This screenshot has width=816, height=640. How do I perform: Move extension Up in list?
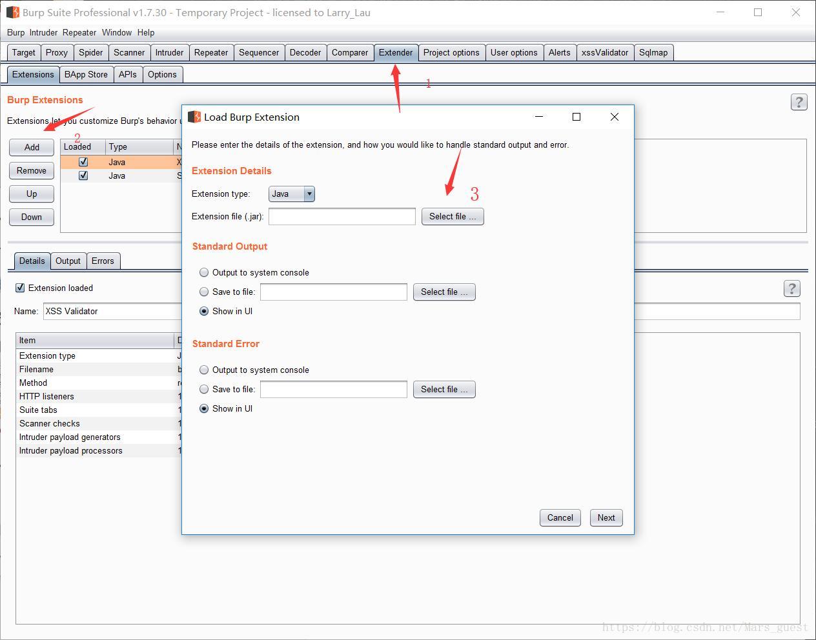click(x=32, y=194)
